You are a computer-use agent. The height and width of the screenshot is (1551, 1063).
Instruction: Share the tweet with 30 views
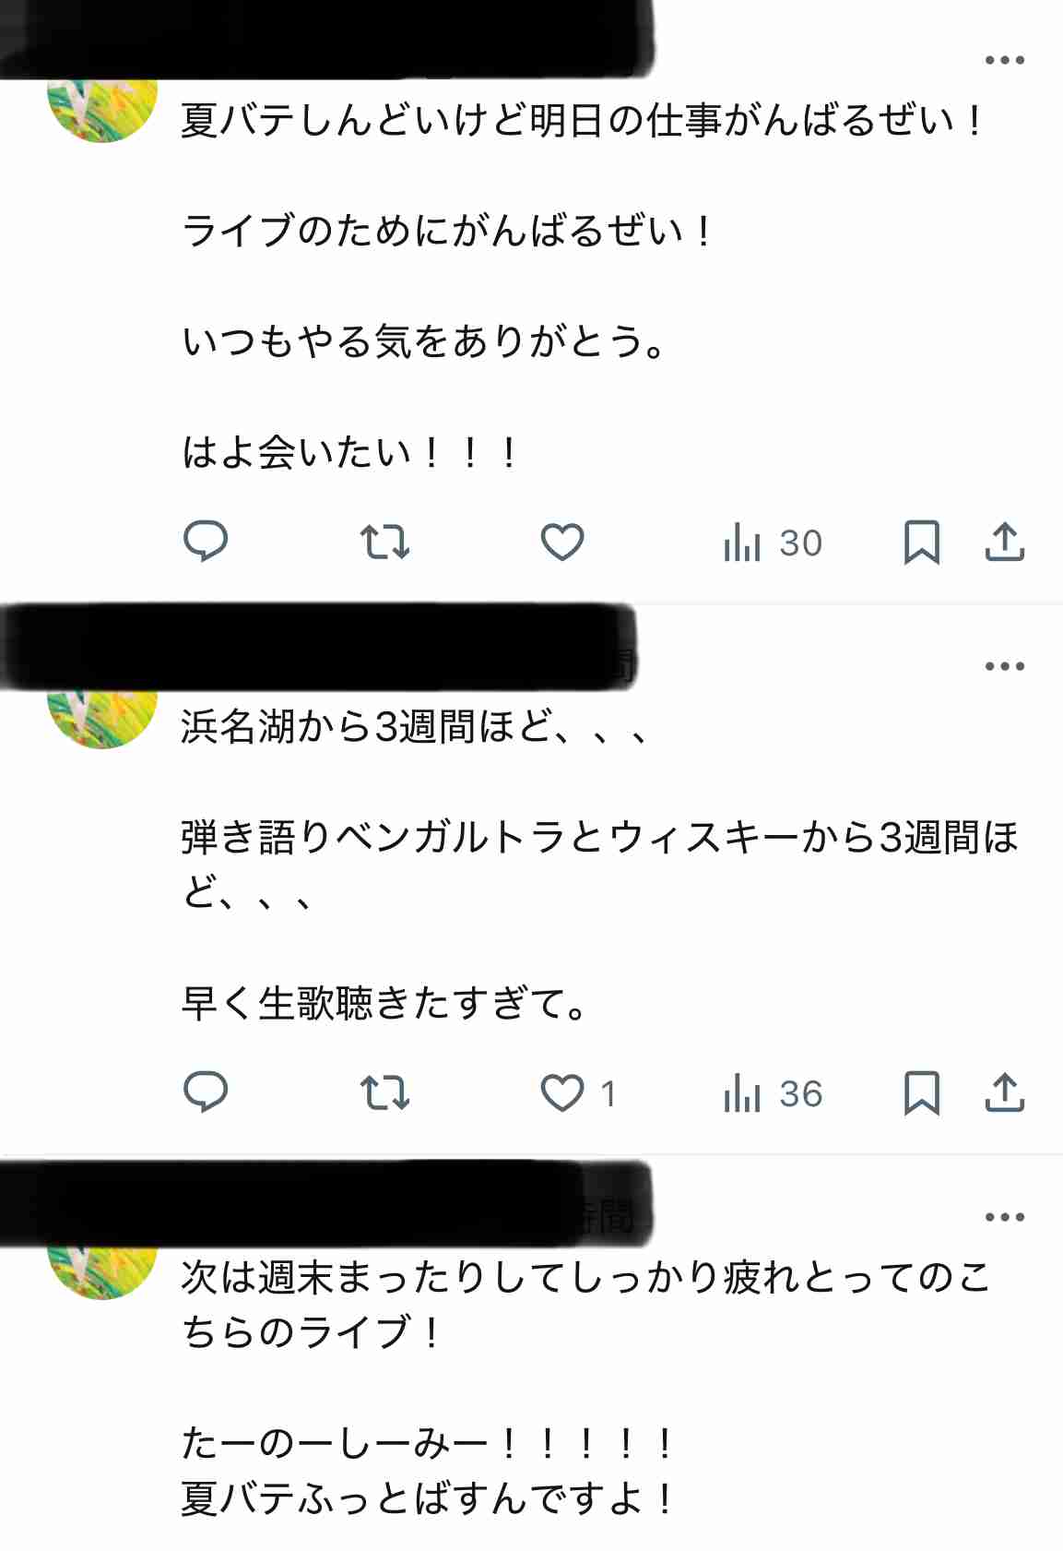(1005, 542)
